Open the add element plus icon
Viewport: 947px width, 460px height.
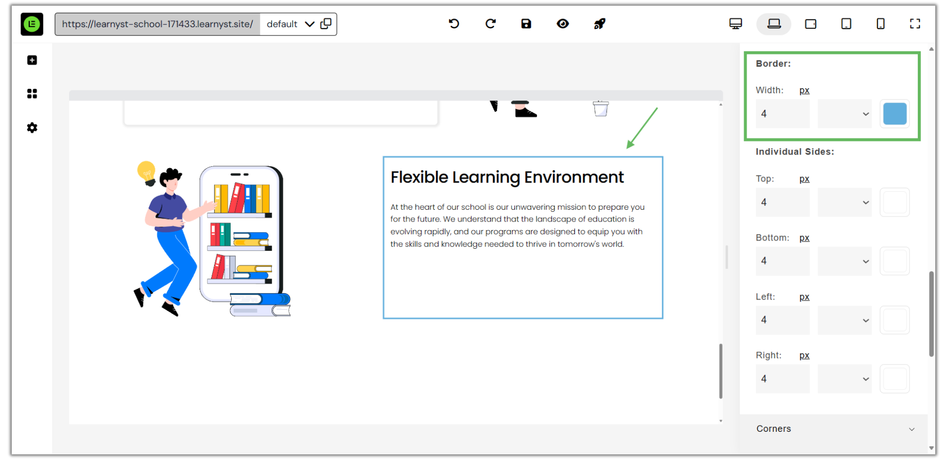32,60
